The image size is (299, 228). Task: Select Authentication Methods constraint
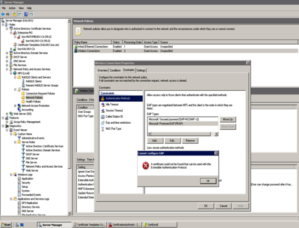tap(121, 98)
